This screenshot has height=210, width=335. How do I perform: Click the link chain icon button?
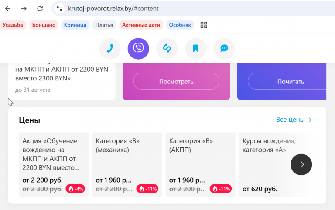click(x=167, y=49)
